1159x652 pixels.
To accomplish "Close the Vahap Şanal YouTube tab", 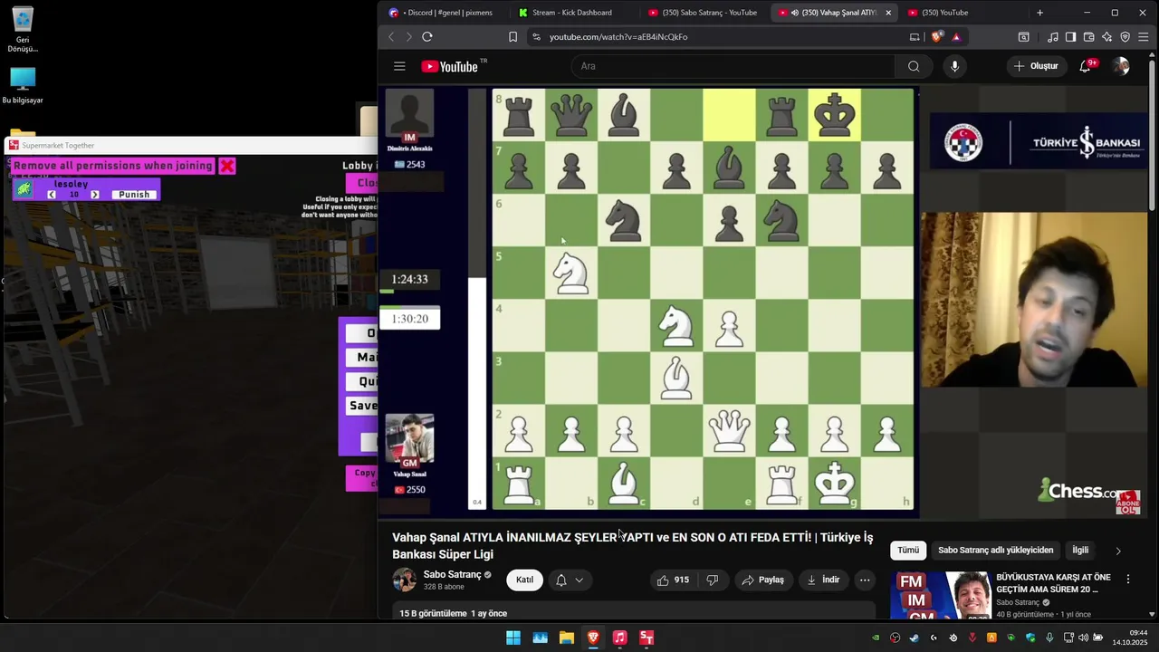I will [888, 13].
